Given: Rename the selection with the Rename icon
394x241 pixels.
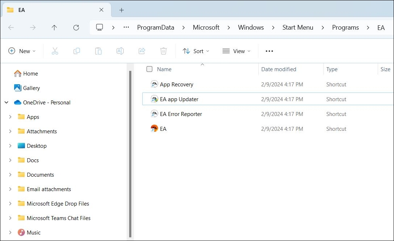Looking at the screenshot, I should tap(120, 51).
